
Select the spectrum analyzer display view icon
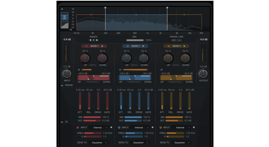65,16
